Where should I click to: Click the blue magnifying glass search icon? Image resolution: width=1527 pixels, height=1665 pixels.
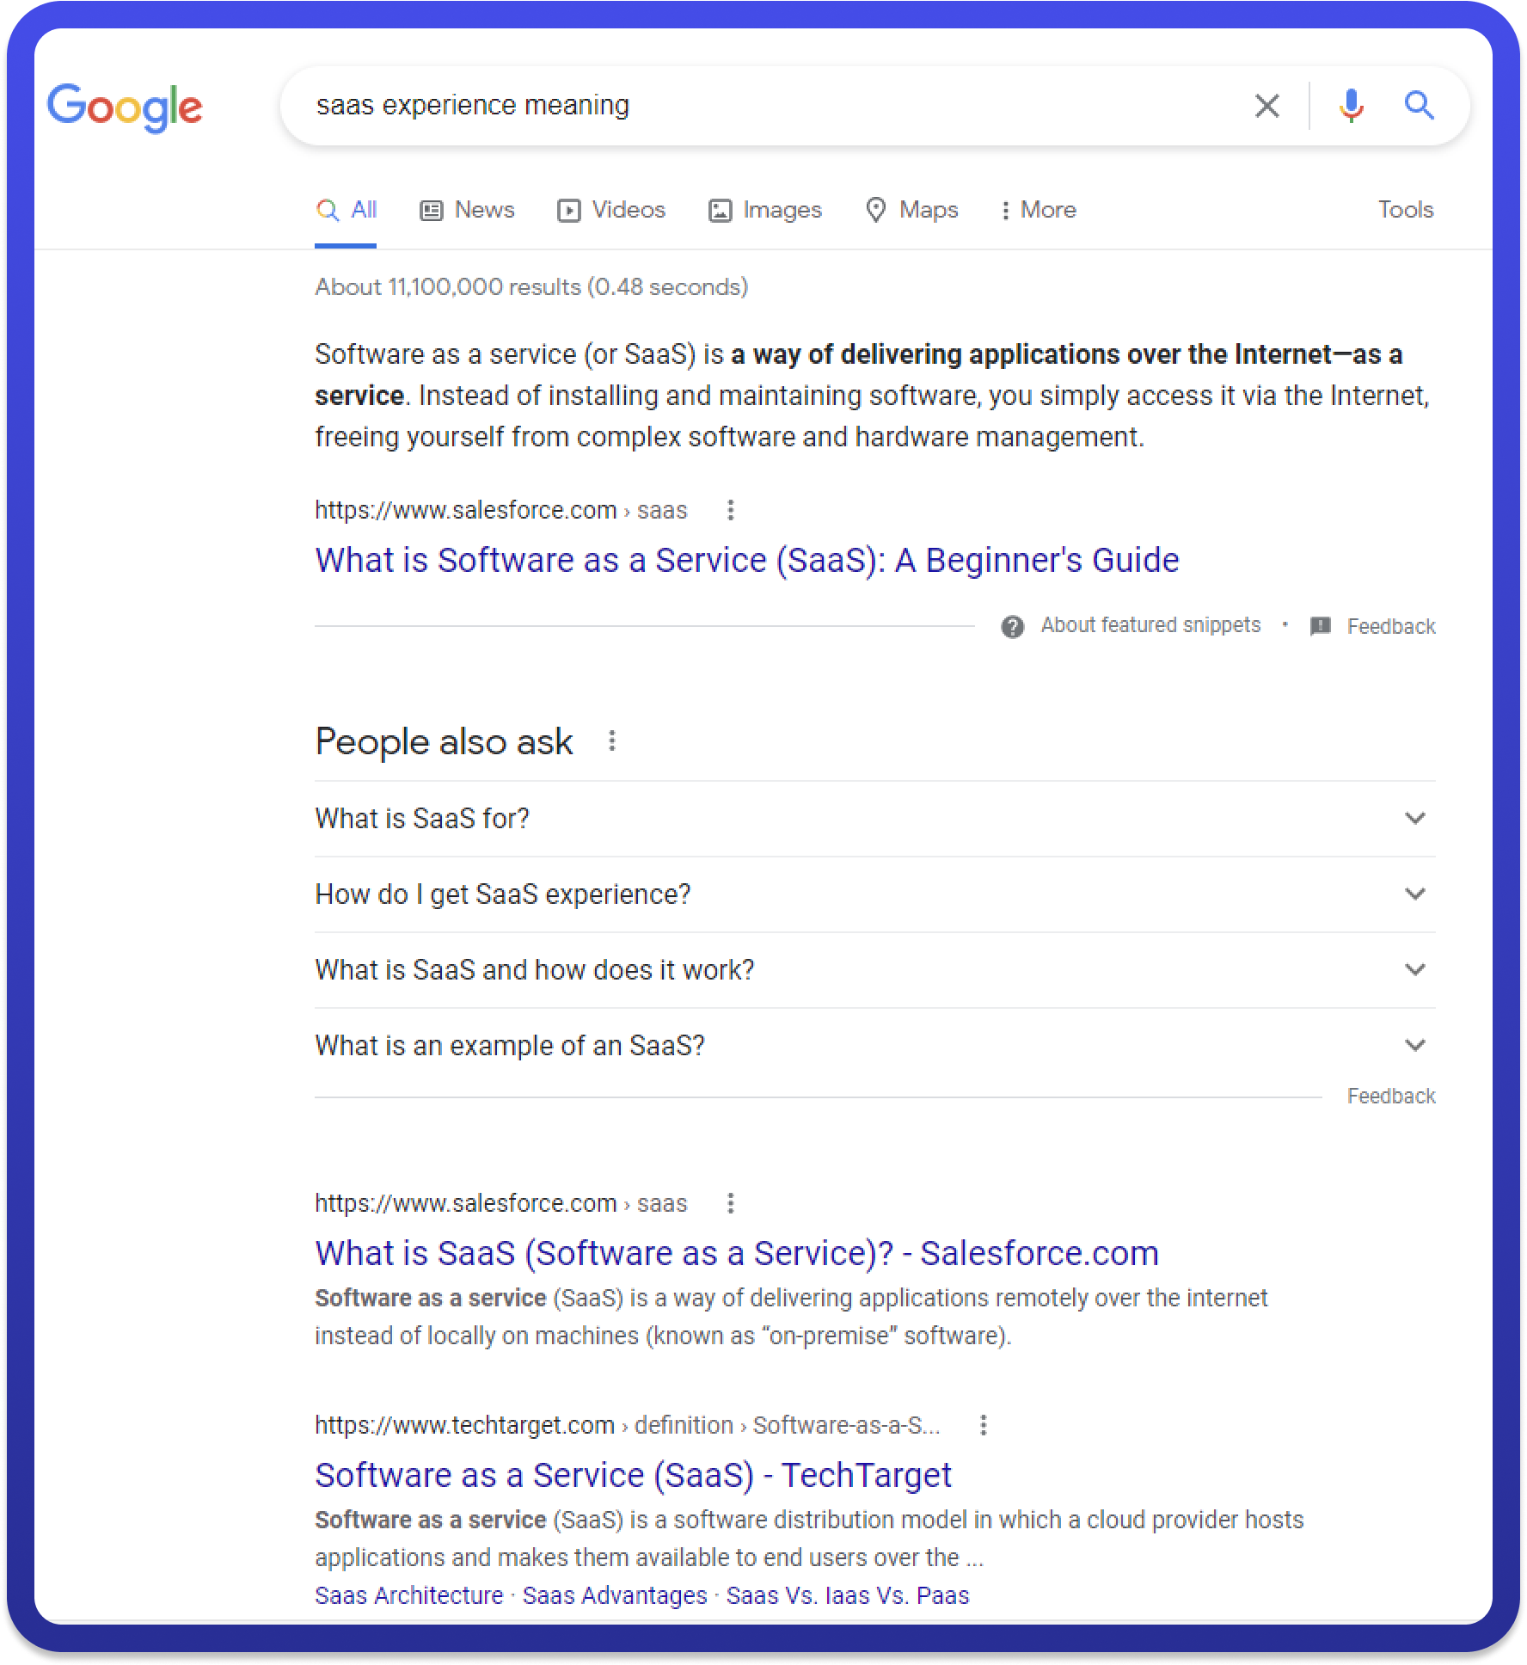pyautogui.click(x=1419, y=106)
